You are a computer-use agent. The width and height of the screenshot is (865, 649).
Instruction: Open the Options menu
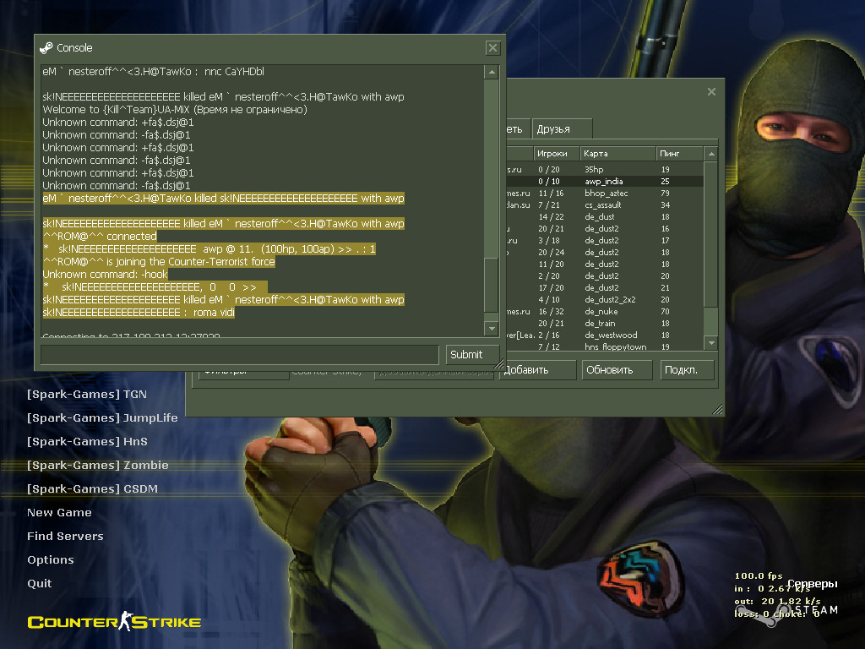point(50,560)
